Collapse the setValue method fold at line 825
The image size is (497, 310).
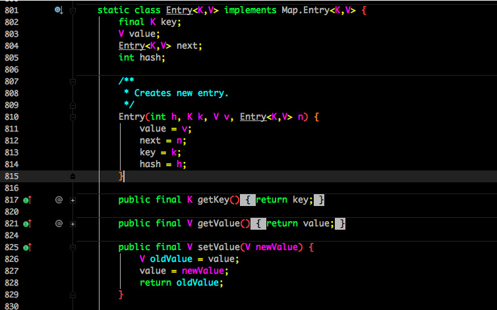point(73,248)
